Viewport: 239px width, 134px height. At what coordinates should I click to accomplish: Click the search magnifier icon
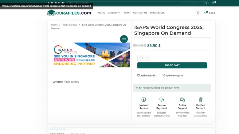click(206, 3)
